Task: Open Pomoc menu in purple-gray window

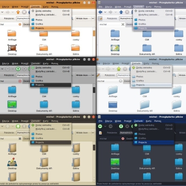Action: pyautogui.click(x=158, y=7)
